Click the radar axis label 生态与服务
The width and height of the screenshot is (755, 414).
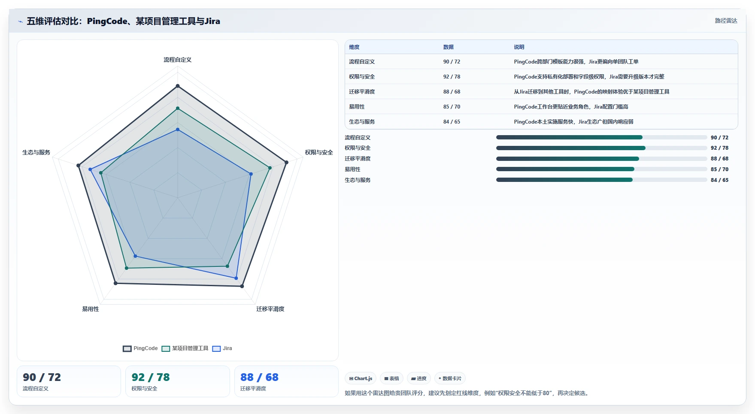coord(36,152)
